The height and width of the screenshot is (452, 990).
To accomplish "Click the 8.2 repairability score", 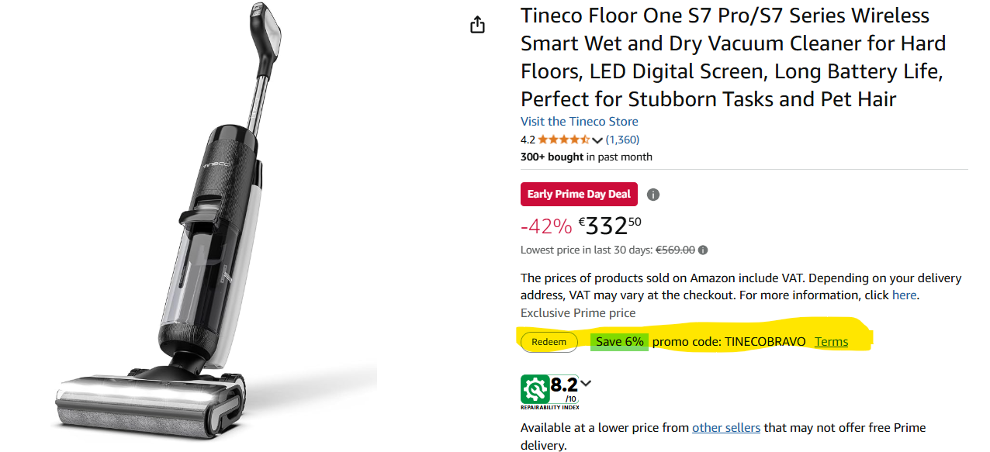I will pyautogui.click(x=564, y=385).
